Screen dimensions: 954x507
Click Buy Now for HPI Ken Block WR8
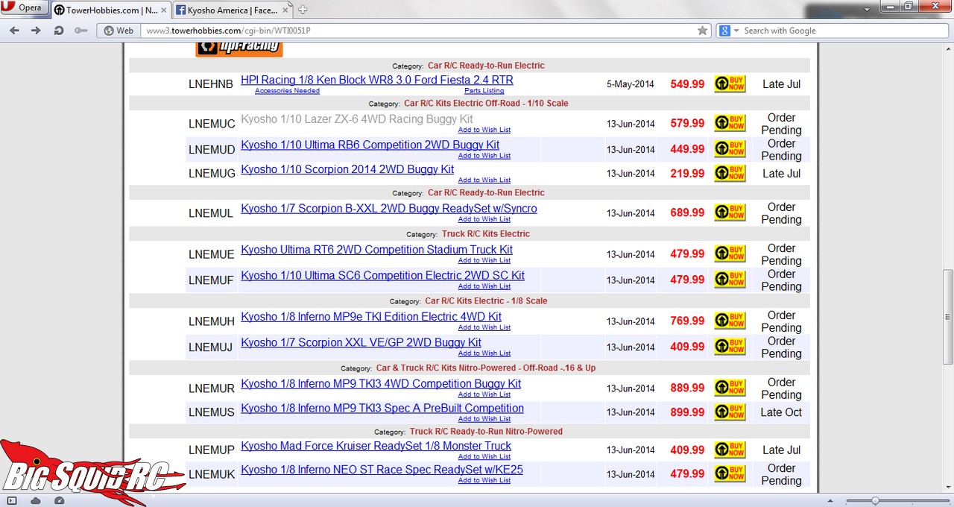[730, 84]
